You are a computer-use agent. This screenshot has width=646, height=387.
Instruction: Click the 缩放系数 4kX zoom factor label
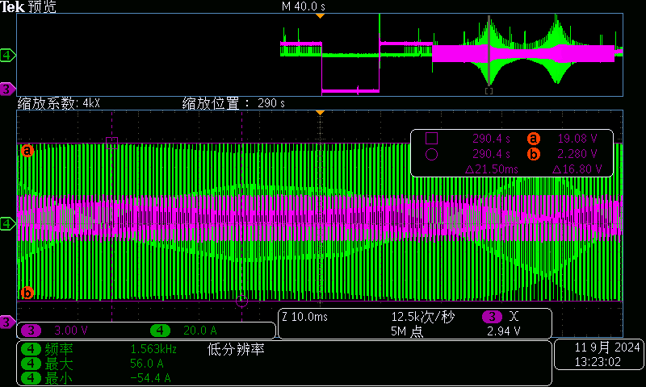[x=58, y=103]
